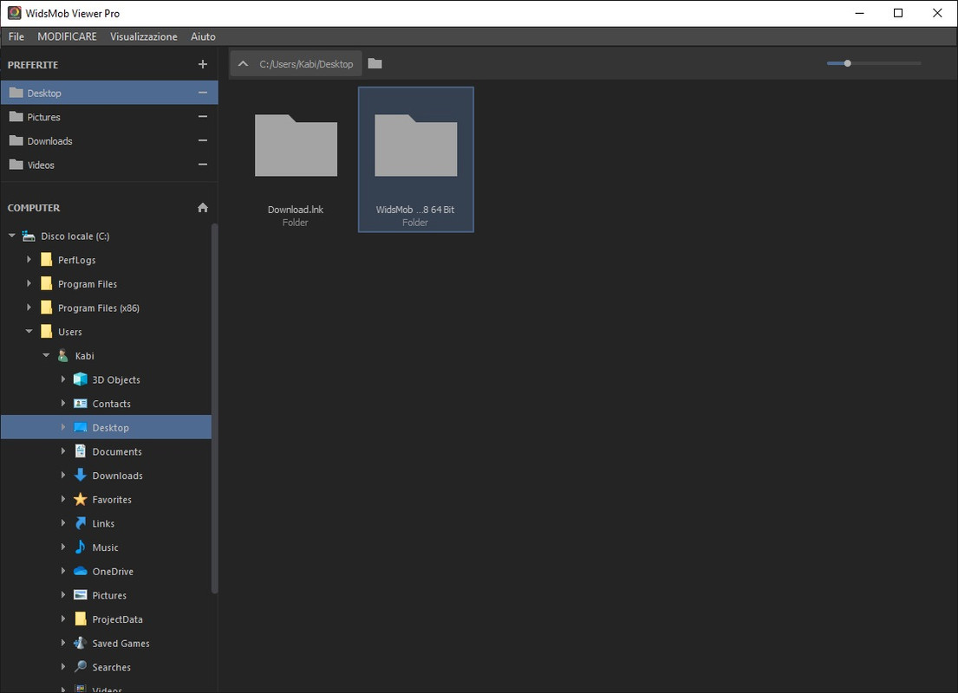Viewport: 958px width, 693px height.
Task: Add a new favorite with the plus icon
Action: [x=203, y=64]
